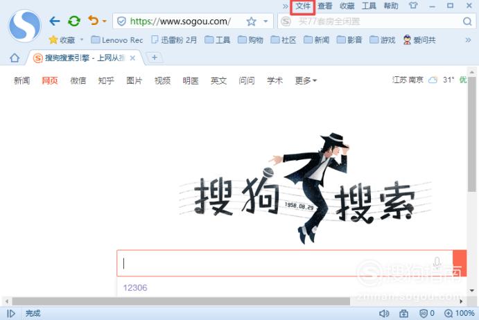Open dropdown beside orange undo arrow

pyautogui.click(x=105, y=21)
